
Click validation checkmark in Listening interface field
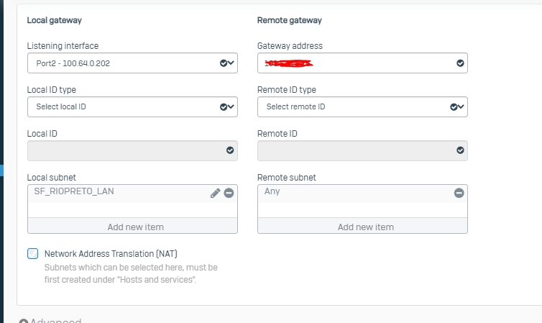click(x=224, y=63)
